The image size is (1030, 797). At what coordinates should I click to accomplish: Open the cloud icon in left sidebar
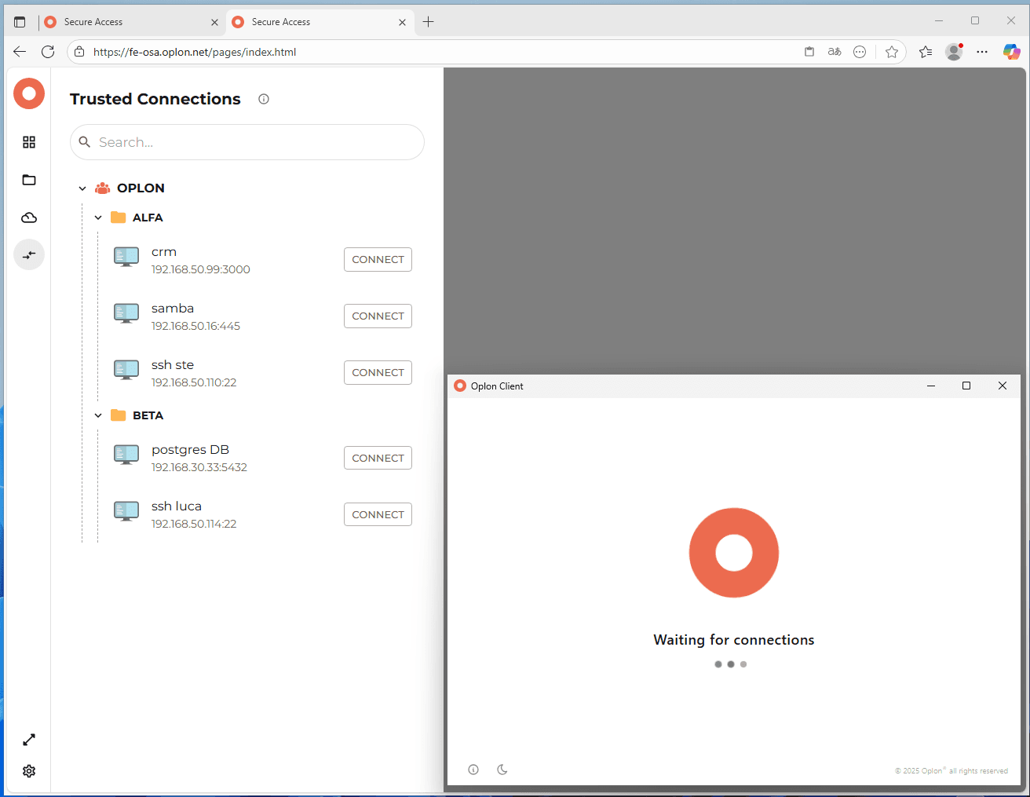29,218
